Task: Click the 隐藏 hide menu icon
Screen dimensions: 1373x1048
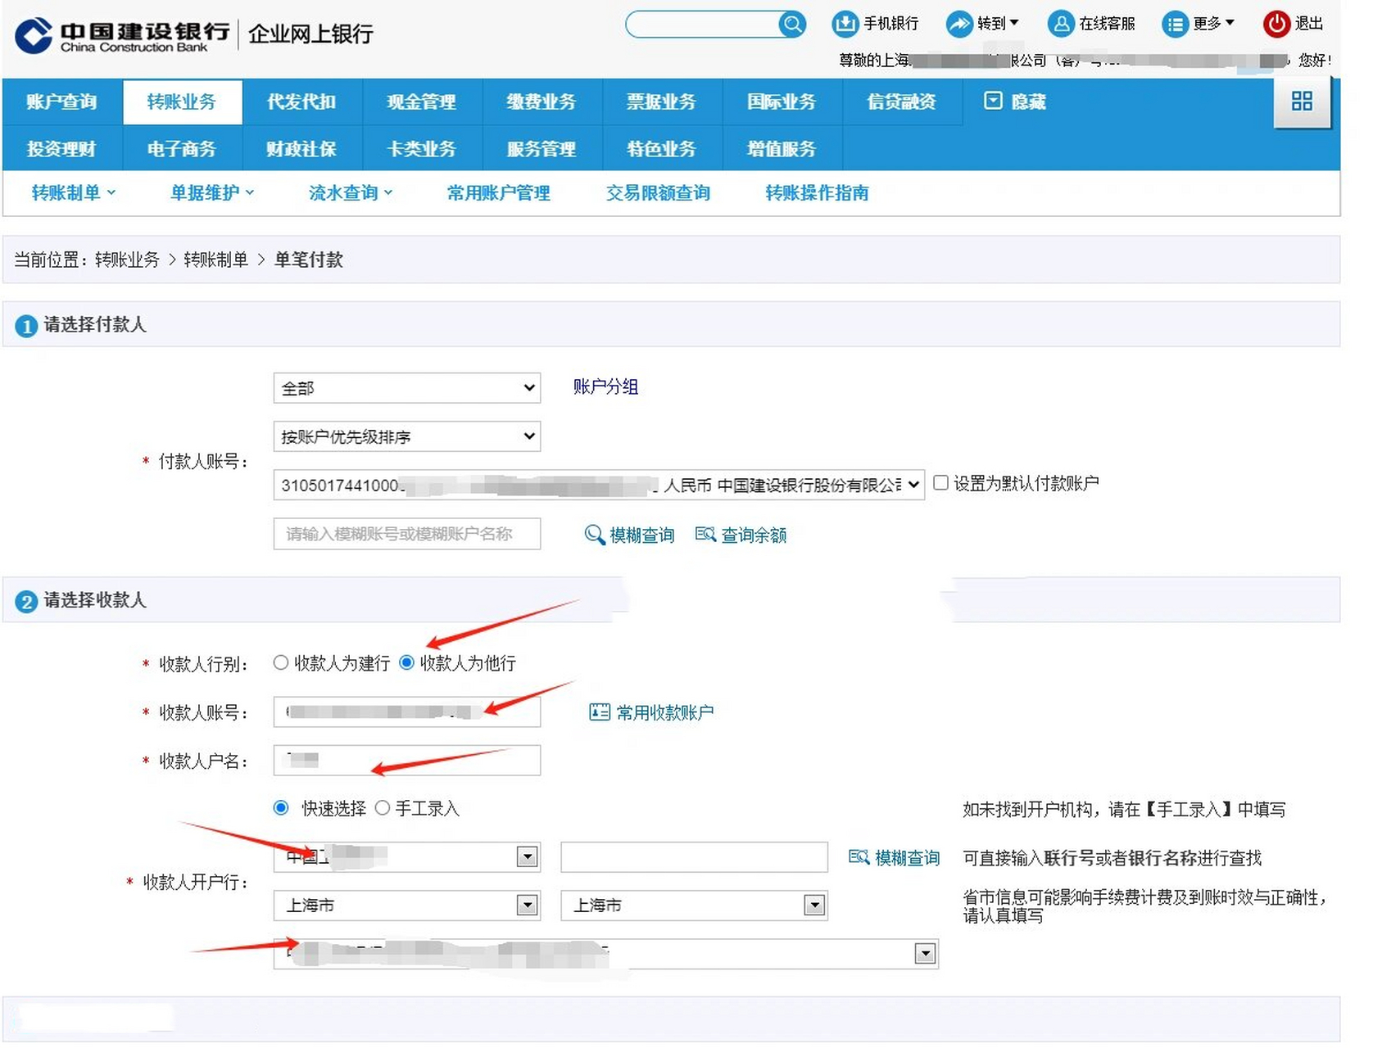Action: (x=993, y=102)
